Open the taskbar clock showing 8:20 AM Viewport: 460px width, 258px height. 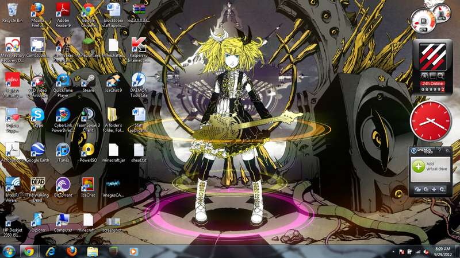(x=443, y=252)
